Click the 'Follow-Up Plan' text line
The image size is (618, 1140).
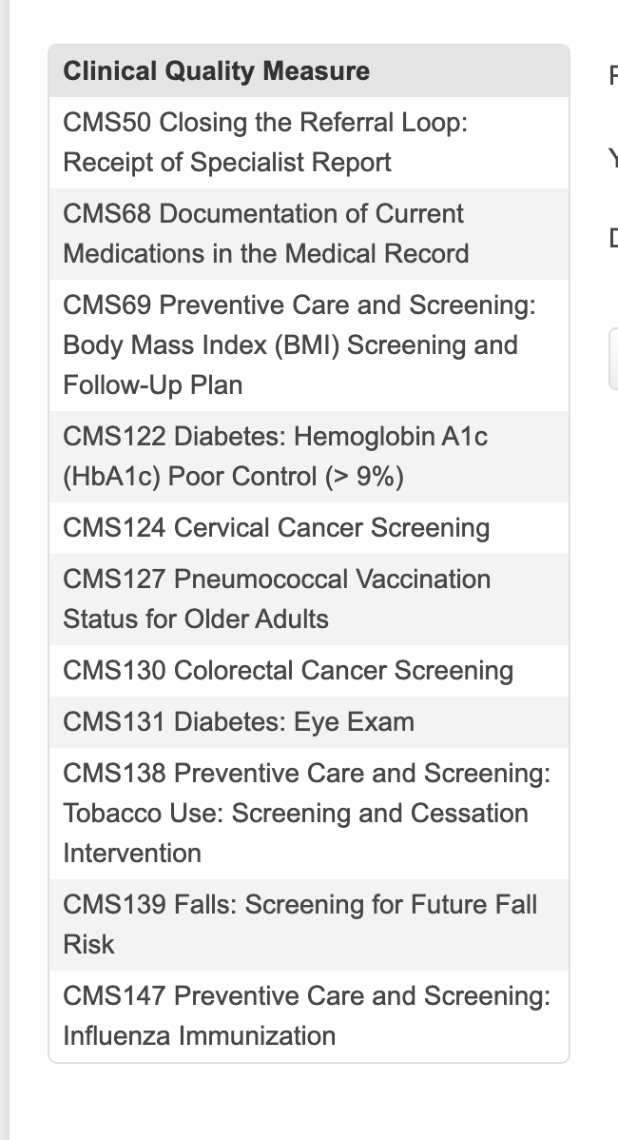click(x=152, y=385)
